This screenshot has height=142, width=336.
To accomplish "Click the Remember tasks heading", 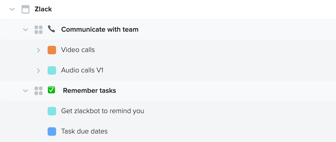I will point(89,91).
